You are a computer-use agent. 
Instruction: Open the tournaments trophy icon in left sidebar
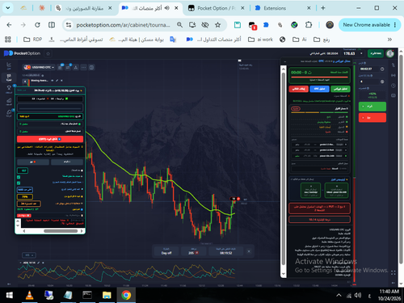point(9,89)
